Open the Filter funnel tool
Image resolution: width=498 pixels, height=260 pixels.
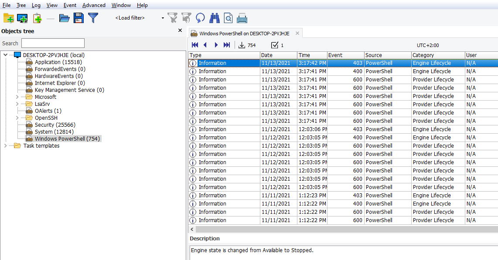[x=93, y=18]
